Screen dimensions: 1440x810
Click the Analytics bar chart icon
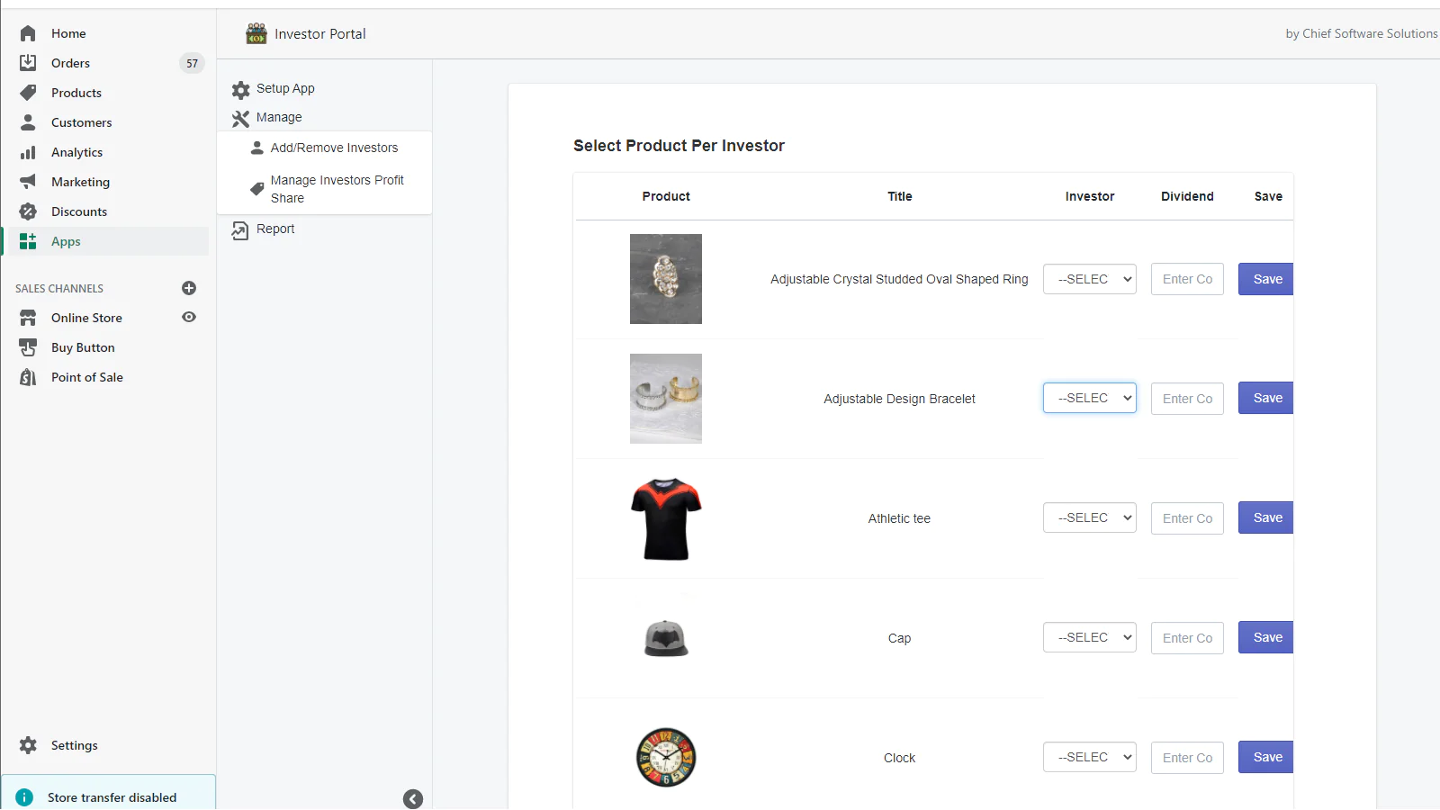28,152
